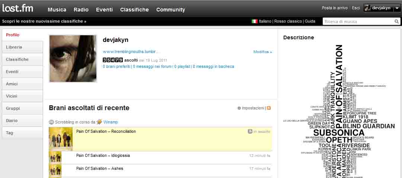Viewport: 402px width, 178px height.
Task: Open the Musica menu
Action: click(57, 10)
